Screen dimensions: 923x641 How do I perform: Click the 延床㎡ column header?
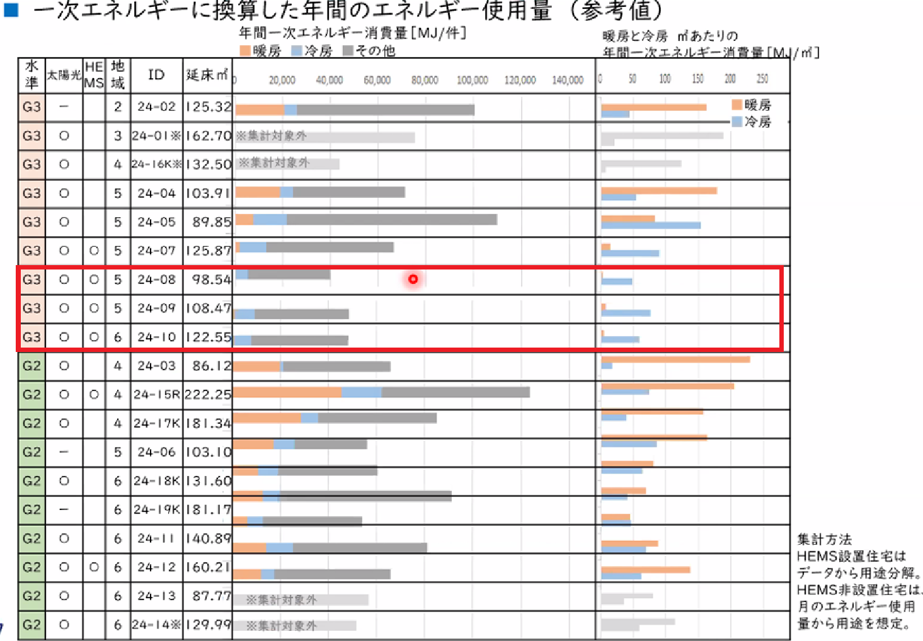(x=207, y=75)
